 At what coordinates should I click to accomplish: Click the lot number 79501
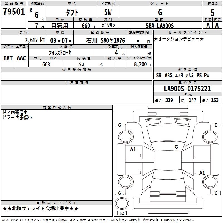(14, 12)
